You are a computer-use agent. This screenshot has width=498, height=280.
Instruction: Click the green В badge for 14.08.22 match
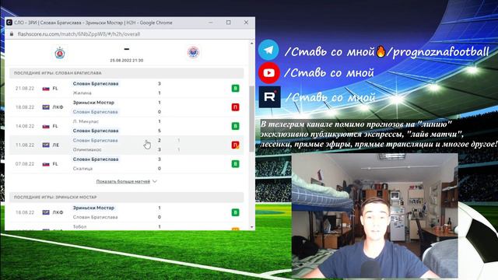(x=235, y=126)
